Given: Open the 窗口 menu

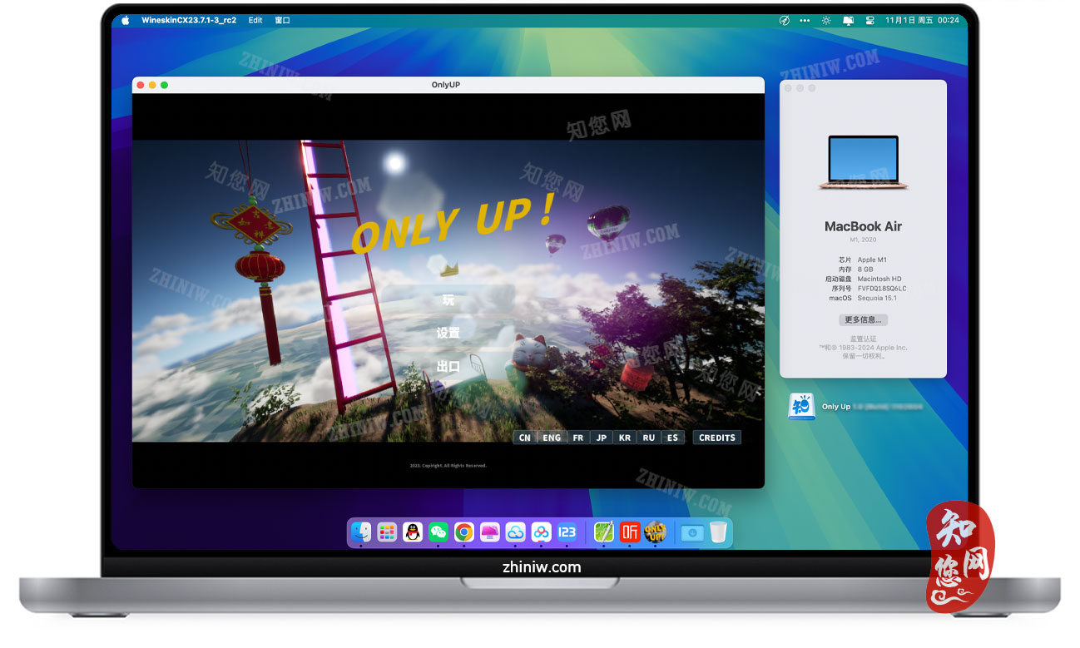Looking at the screenshot, I should [282, 20].
